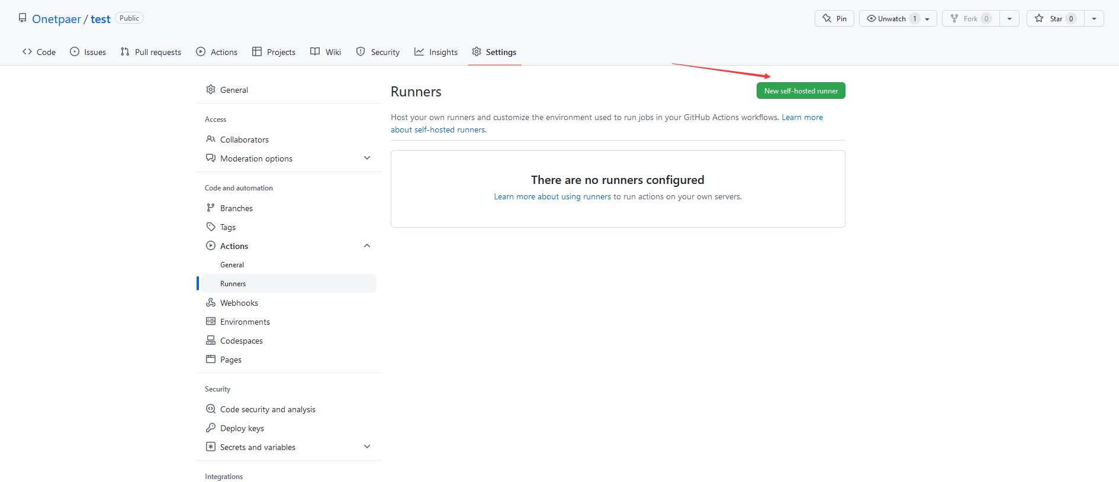This screenshot has height=482, width=1119.
Task: Open the Fork dropdown arrow
Action: point(1009,18)
